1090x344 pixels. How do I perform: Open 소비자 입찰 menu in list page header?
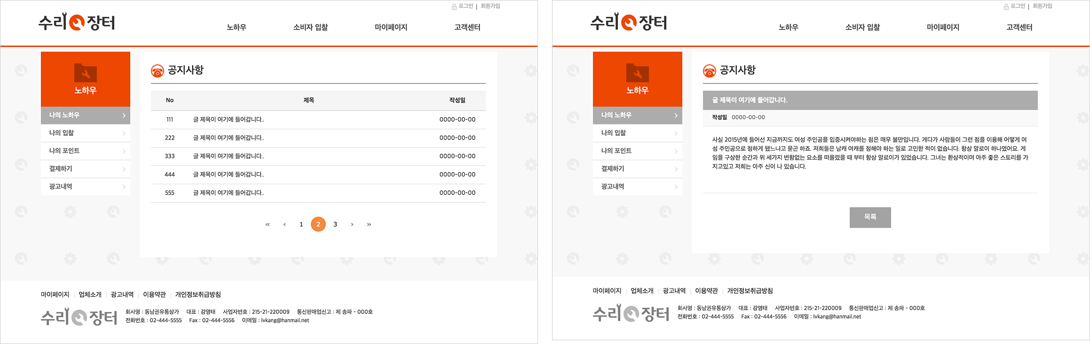tap(310, 27)
